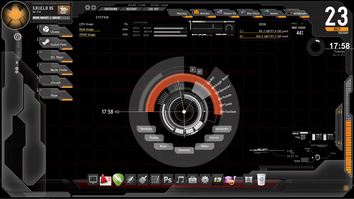Click the CPU Usage 5% row
This screenshot has width=354, height=199.
[x=103, y=24]
